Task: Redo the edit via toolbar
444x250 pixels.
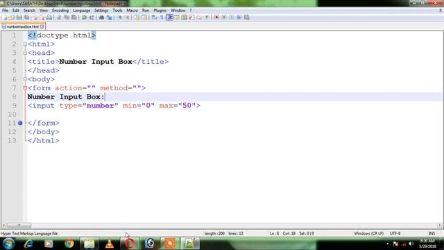Action: (x=92, y=17)
